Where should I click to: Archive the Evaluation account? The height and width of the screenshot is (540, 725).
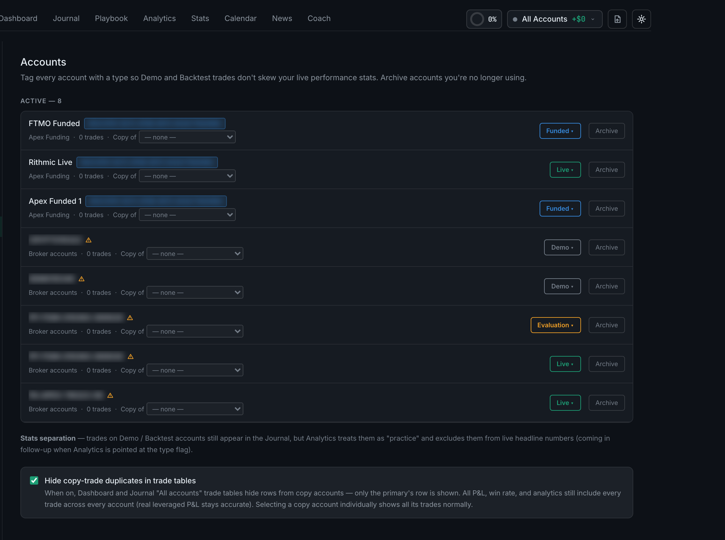606,326
